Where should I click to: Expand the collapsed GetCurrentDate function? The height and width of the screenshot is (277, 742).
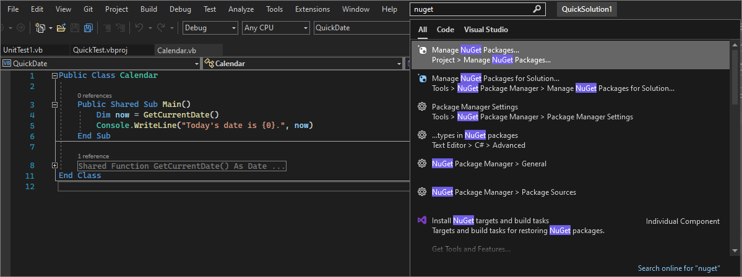pos(55,166)
